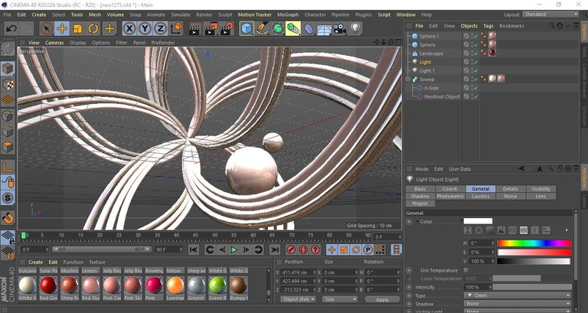Click the Make Editable icon in the left palette
The width and height of the screenshot is (588, 313).
[8, 49]
